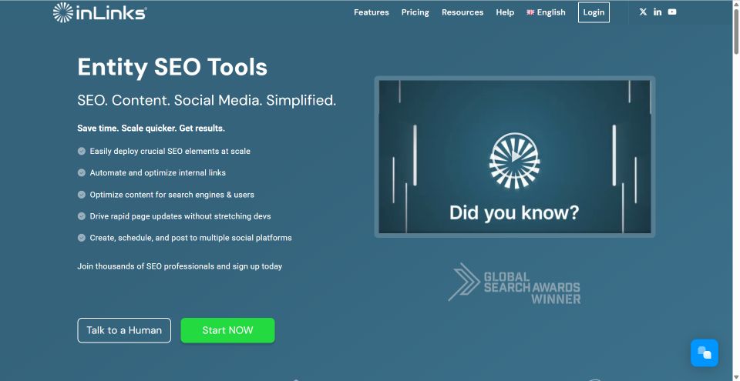The image size is (740, 381).
Task: Open the Help menu item
Action: pyautogui.click(x=505, y=12)
